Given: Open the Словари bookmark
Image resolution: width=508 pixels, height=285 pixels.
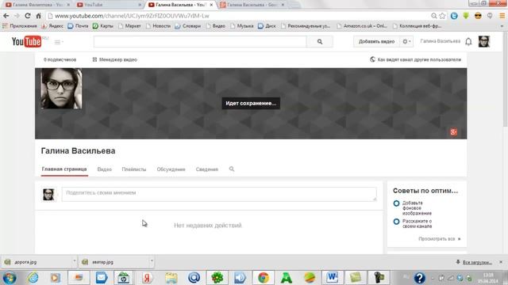Looking at the screenshot, I should (188, 26).
